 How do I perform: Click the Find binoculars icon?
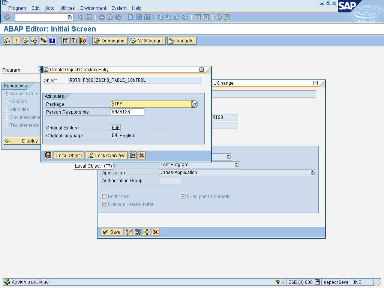pos(139,17)
